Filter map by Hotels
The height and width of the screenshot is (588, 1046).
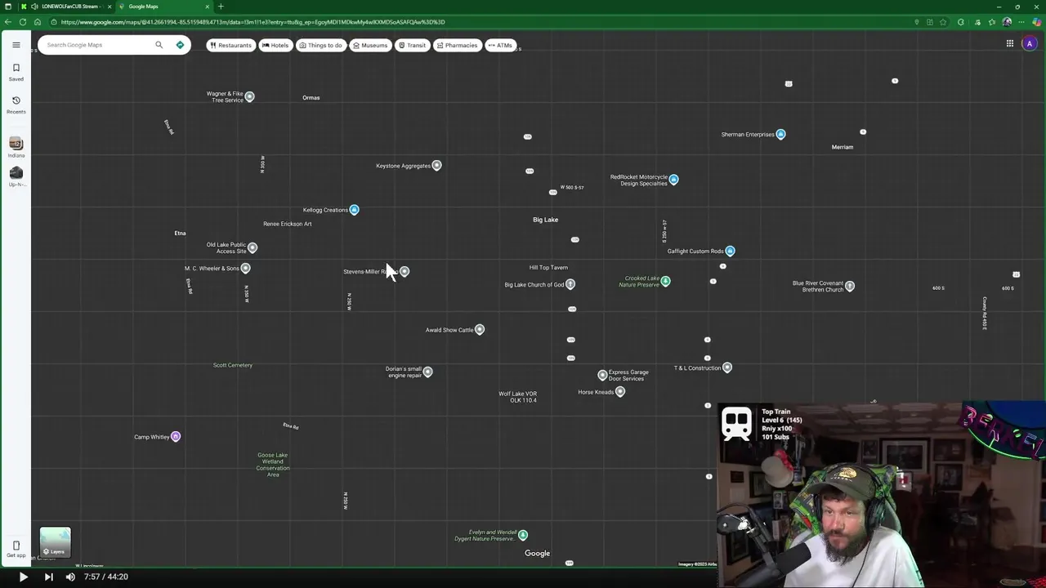pyautogui.click(x=275, y=45)
